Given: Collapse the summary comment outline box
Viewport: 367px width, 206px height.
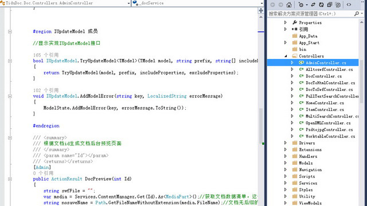Looking at the screenshot, I should pos(10,138).
